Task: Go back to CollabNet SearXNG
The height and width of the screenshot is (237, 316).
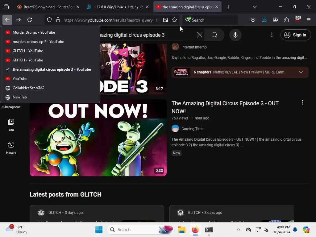Action: click(50, 88)
